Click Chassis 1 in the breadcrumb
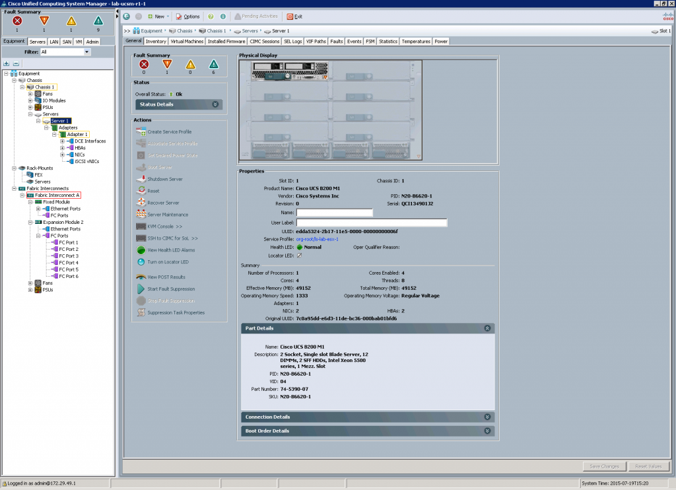The height and width of the screenshot is (490, 676). tap(212, 31)
